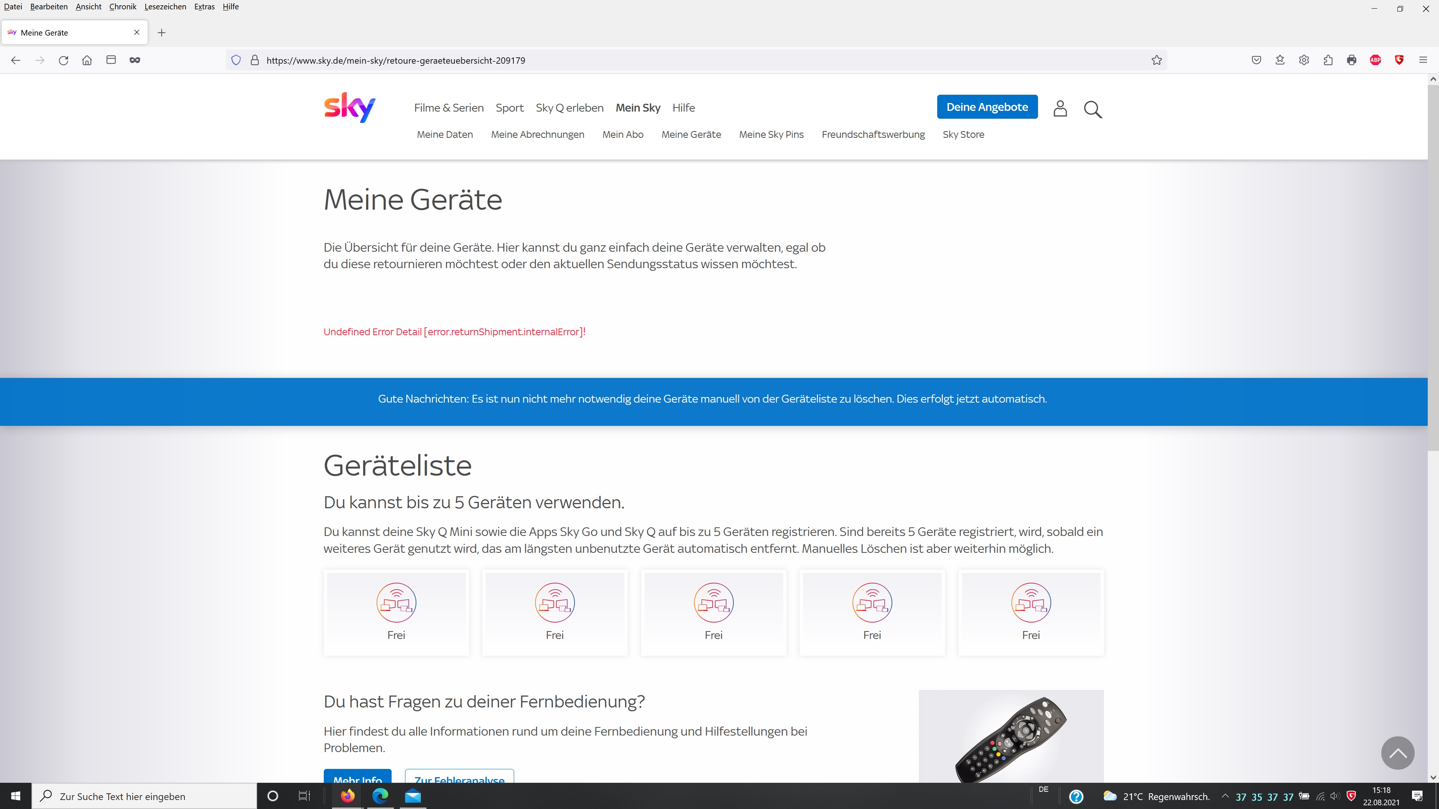Open a new browser tab
The height and width of the screenshot is (809, 1439).
(x=162, y=32)
